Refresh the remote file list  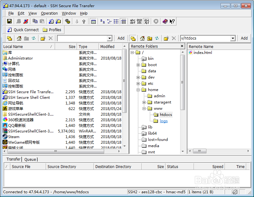pos(157,38)
